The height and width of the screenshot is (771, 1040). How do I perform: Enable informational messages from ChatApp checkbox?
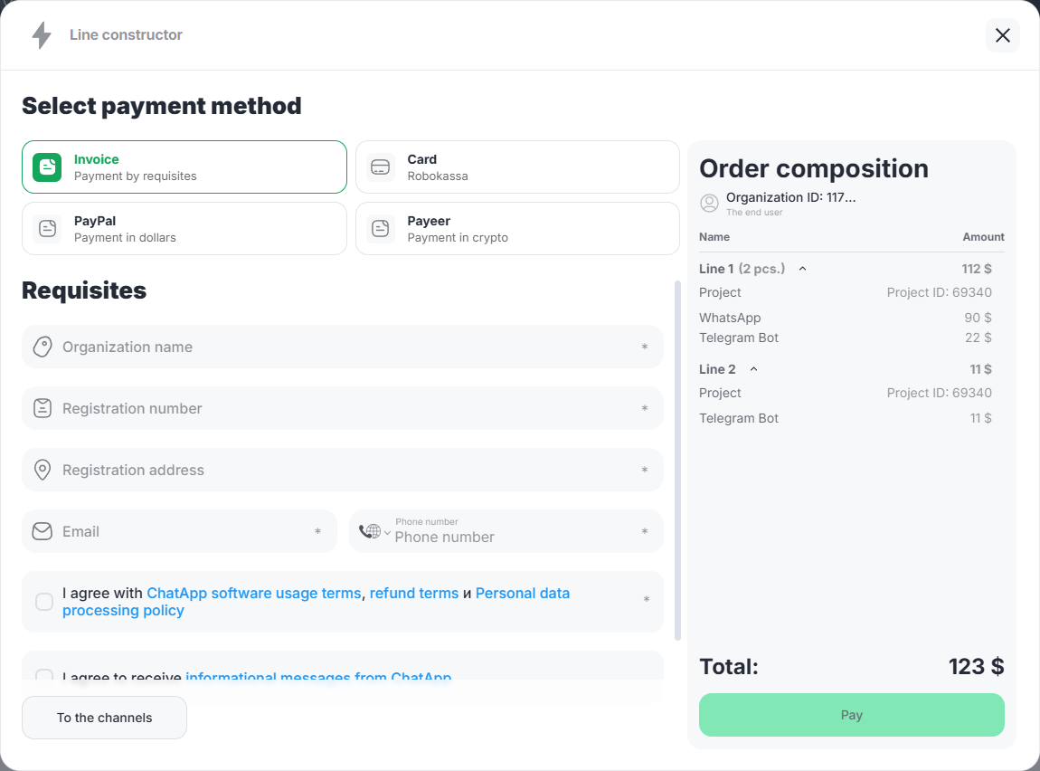[x=44, y=675]
